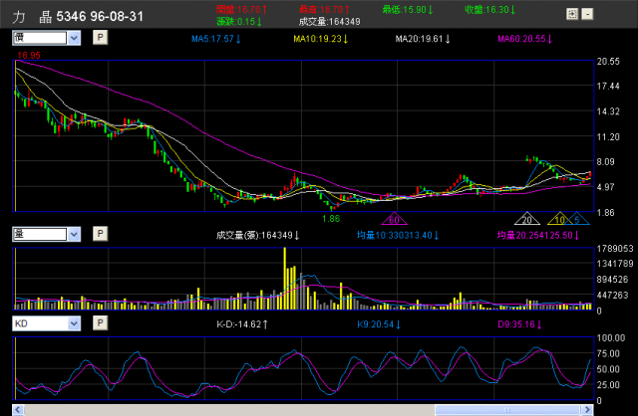Viewport: 638px width, 416px height.
Task: Open the KD indicator dropdown arrow
Action: [x=74, y=323]
